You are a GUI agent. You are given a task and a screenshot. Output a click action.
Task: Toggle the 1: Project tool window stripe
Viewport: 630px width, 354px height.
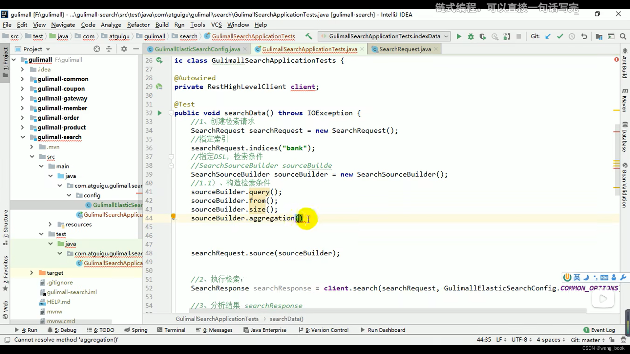(5, 62)
